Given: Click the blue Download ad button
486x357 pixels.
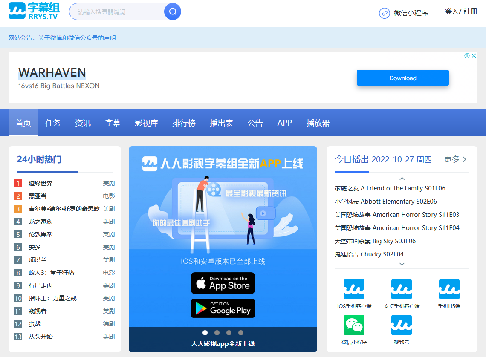Looking at the screenshot, I should coord(402,78).
